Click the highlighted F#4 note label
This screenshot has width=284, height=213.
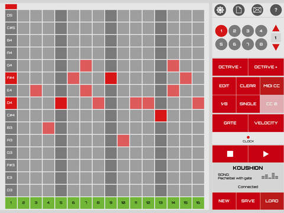point(11,78)
